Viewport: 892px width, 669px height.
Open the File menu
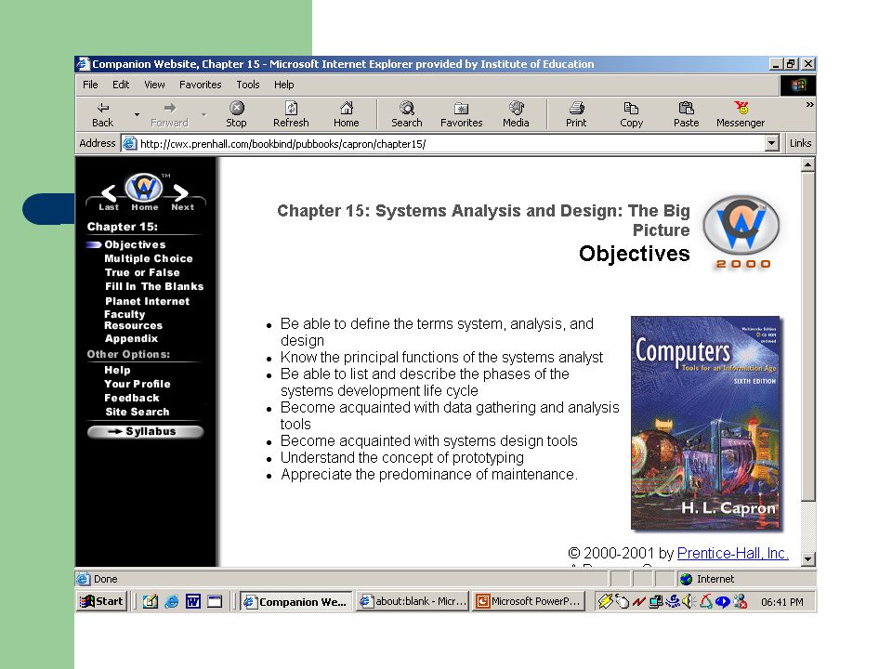90,85
